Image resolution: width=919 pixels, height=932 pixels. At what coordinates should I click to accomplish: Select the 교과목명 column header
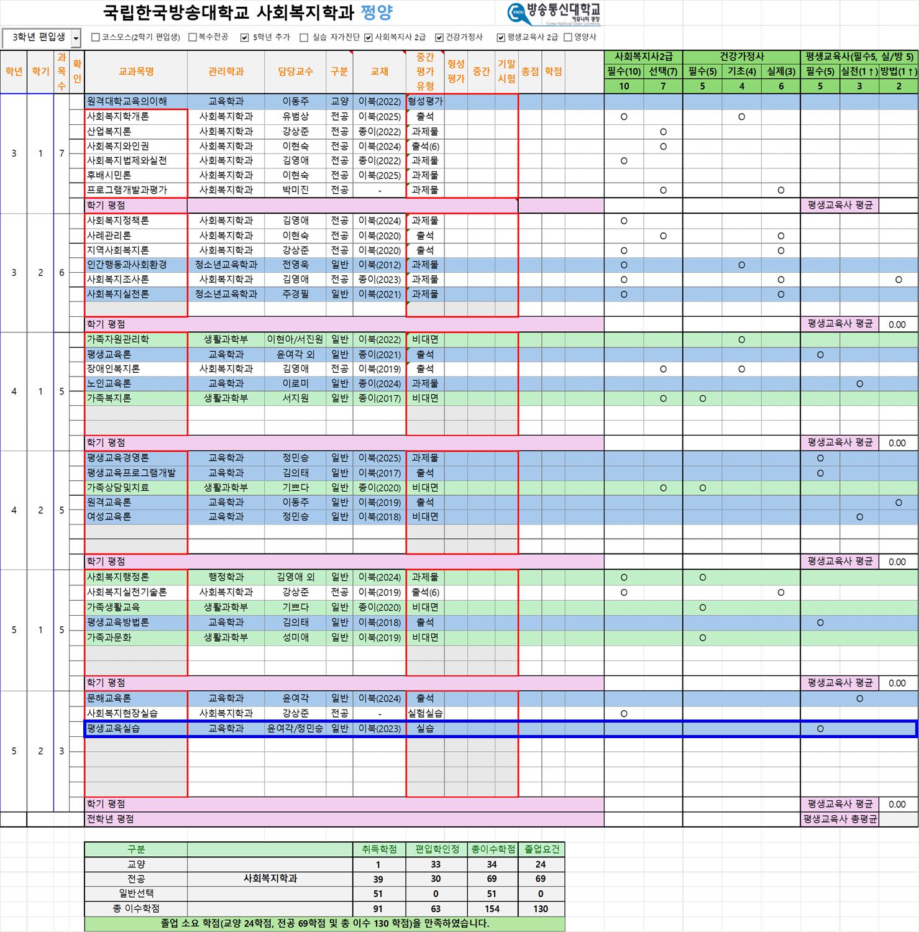[136, 71]
